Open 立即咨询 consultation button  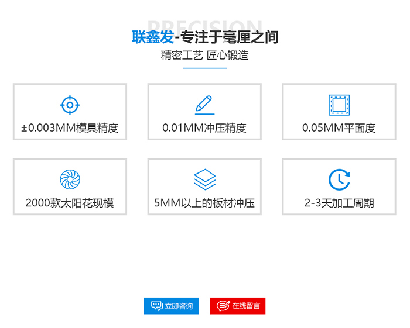[x=171, y=306]
